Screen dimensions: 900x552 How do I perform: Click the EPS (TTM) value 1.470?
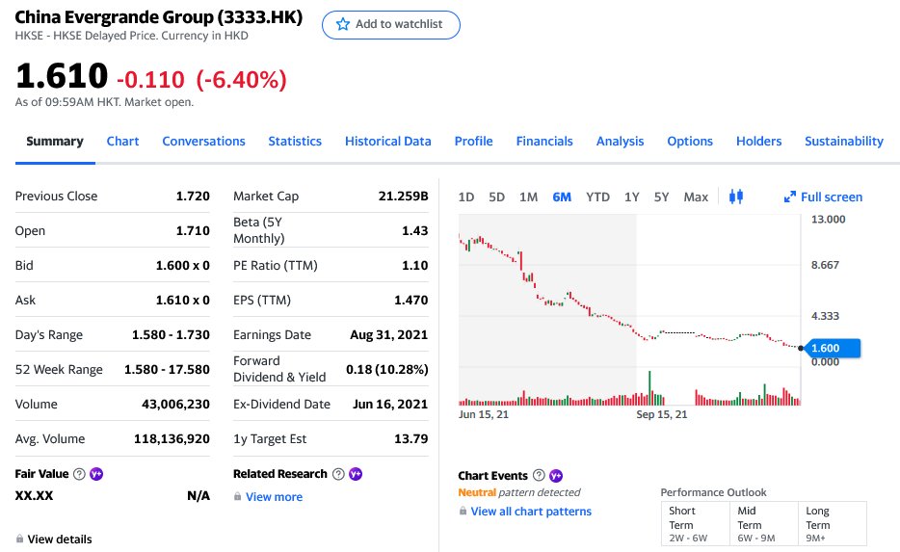(410, 301)
